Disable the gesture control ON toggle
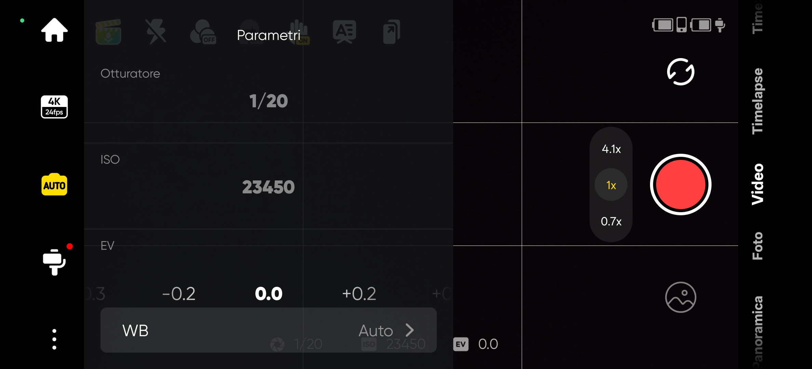This screenshot has width=812, height=369. 299,32
